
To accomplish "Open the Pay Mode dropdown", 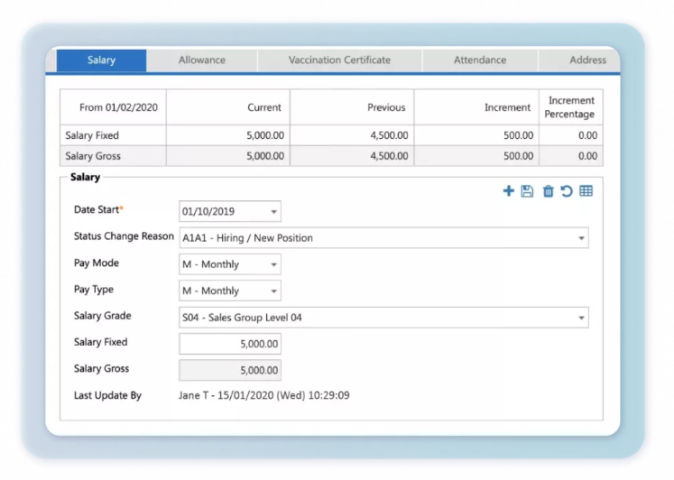I will tap(273, 264).
